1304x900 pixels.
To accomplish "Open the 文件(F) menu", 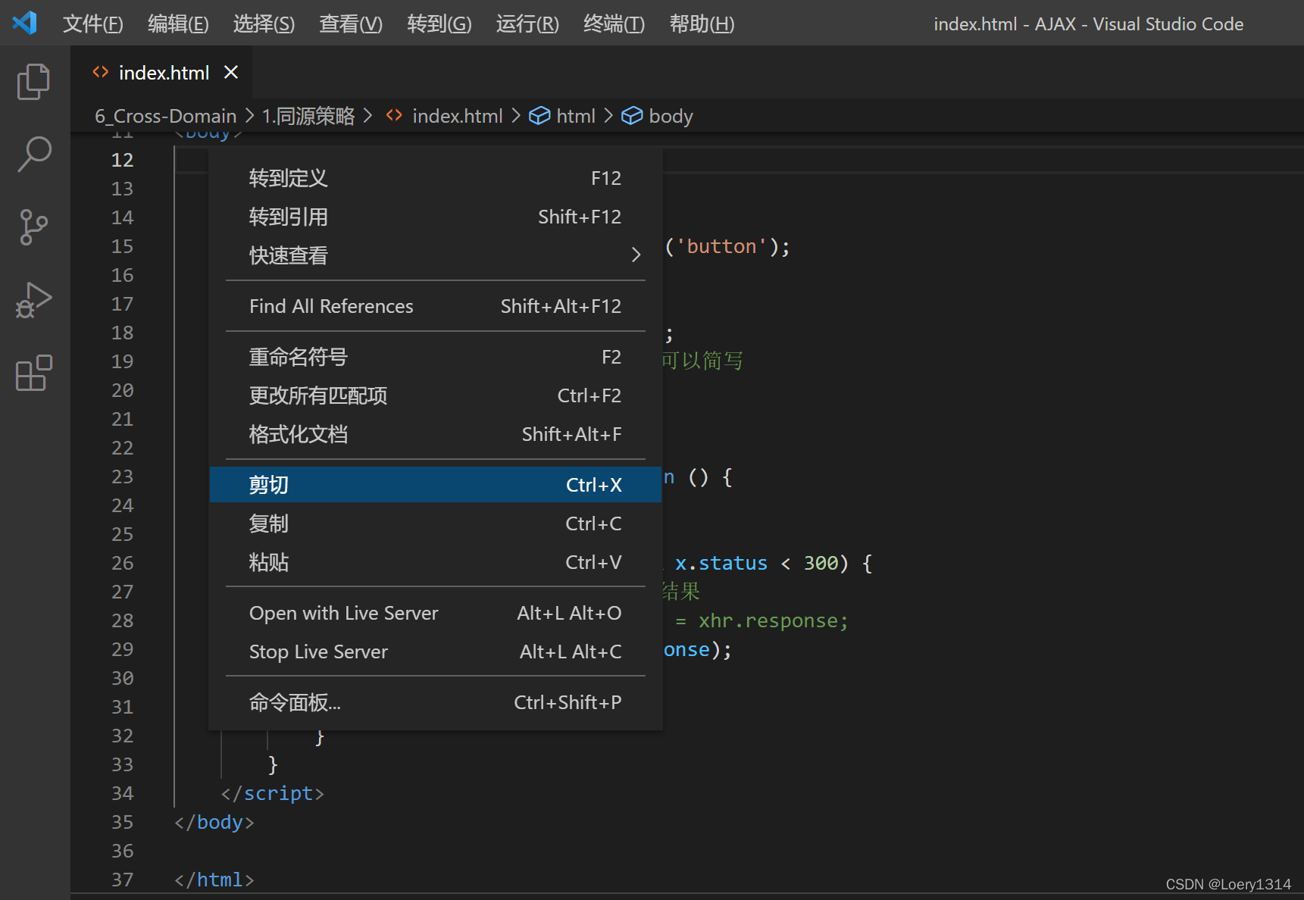I will click(92, 23).
